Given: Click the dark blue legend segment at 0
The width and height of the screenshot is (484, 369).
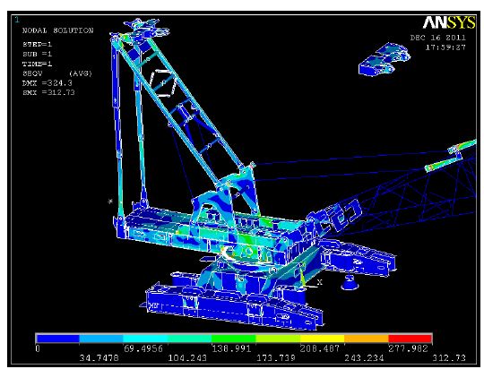Looking at the screenshot, I should [57, 339].
